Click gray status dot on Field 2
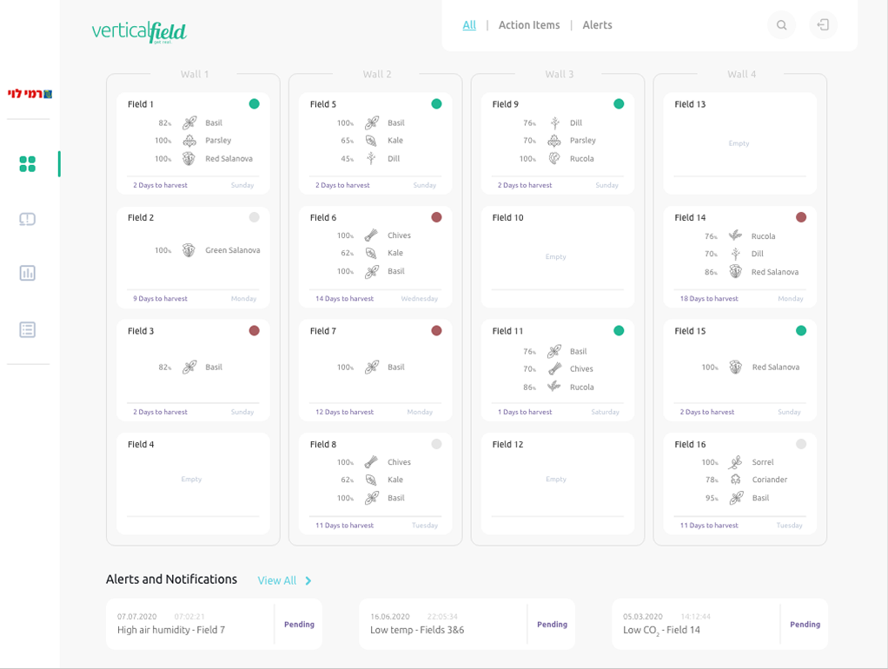The width and height of the screenshot is (888, 669). [255, 217]
